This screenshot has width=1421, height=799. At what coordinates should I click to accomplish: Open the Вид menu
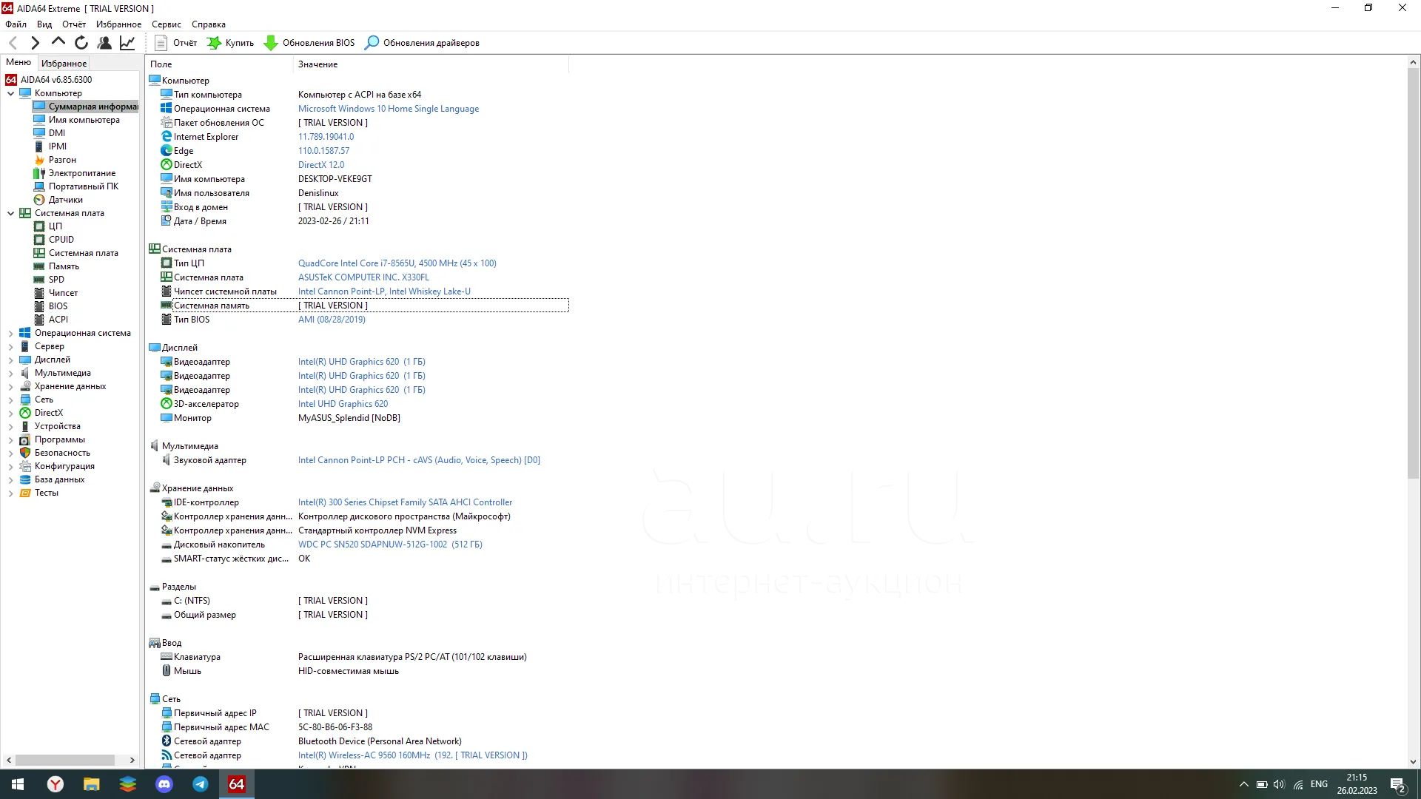click(44, 24)
